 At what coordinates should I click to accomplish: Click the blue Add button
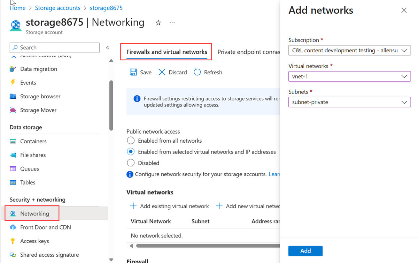[305, 251]
